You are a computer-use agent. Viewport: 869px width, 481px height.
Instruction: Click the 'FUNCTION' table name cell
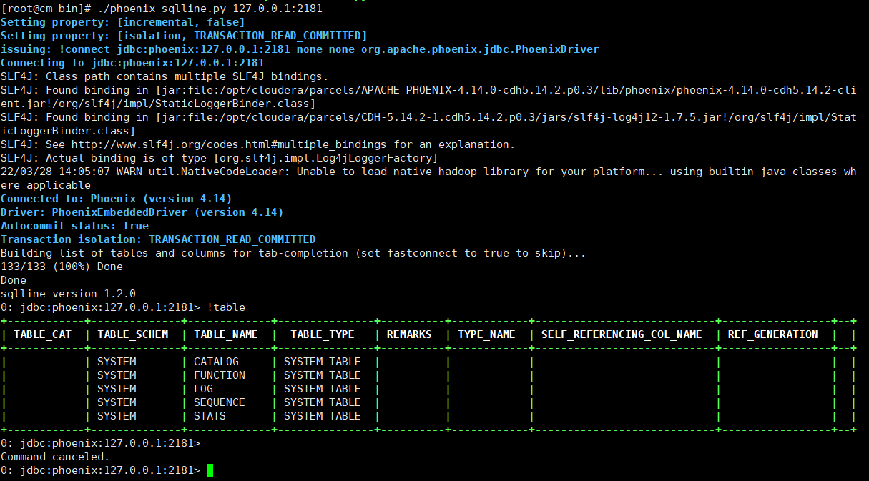(219, 375)
